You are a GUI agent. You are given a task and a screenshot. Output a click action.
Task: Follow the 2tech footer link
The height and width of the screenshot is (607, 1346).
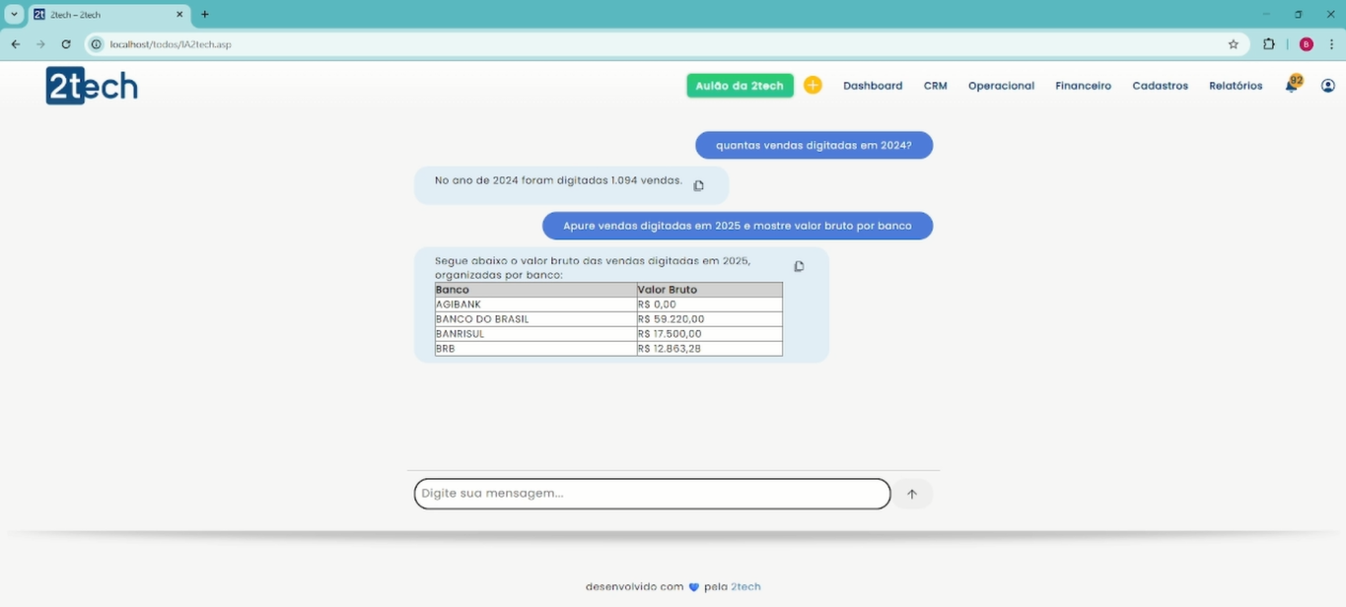click(745, 586)
